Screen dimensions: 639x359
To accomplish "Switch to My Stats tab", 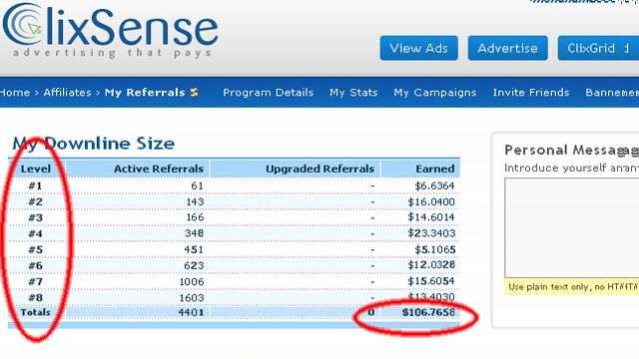I will [x=353, y=93].
